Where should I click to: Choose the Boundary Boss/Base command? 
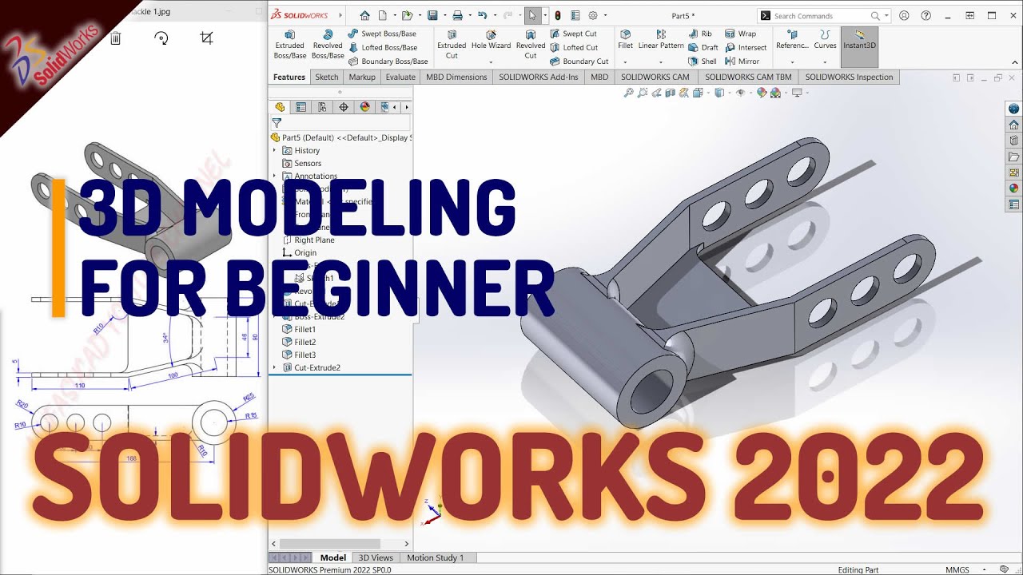[388, 61]
